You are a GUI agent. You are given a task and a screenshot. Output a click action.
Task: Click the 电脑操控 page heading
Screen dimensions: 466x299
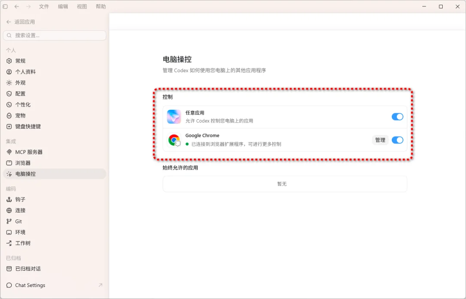pos(177,59)
